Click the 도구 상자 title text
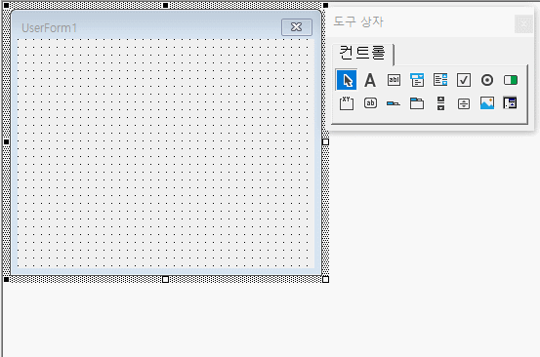Screen dimensions: 540x357 358,21
